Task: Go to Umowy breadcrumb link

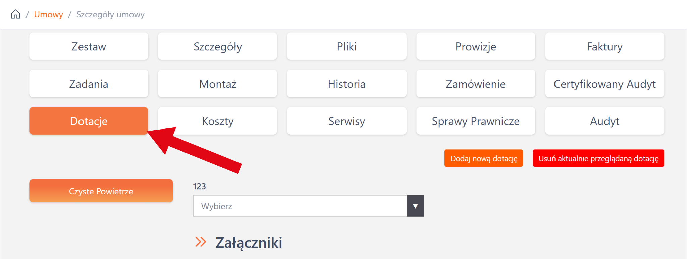Action: tap(48, 14)
